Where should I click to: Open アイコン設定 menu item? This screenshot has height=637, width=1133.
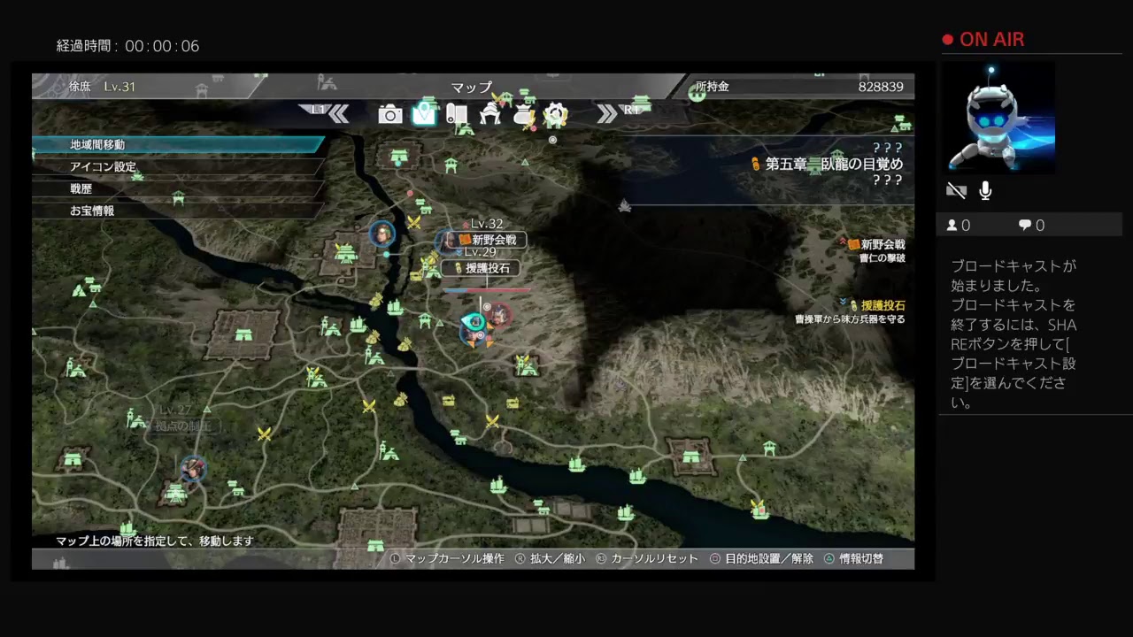point(177,166)
